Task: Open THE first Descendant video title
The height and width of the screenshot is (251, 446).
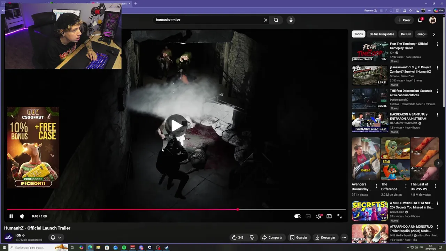Action: click(411, 93)
